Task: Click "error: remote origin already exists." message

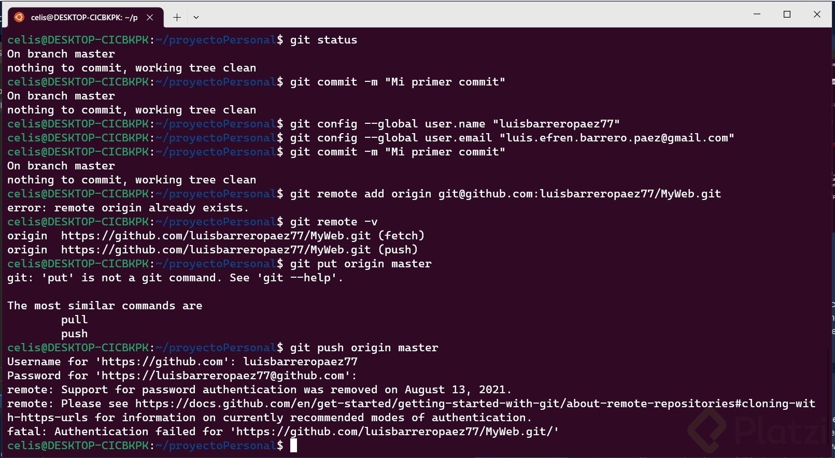Action: 128,208
